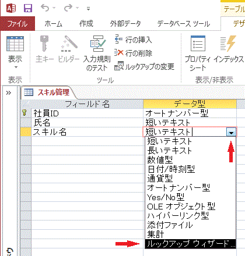This screenshot has height=256, width=245.
Task: Undo the last action
Action: click(45, 8)
